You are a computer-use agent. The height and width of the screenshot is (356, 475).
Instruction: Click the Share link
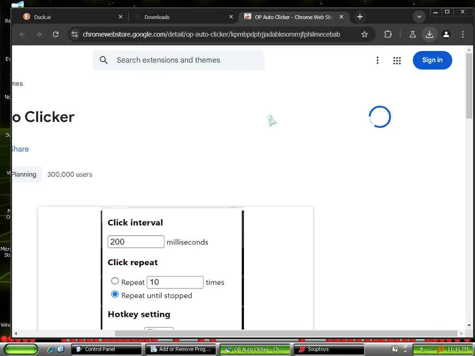click(x=20, y=149)
